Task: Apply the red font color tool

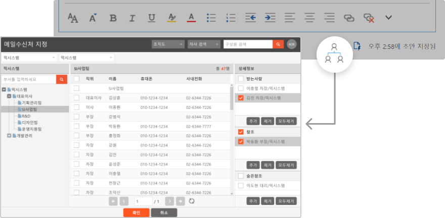Action: (x=192, y=18)
